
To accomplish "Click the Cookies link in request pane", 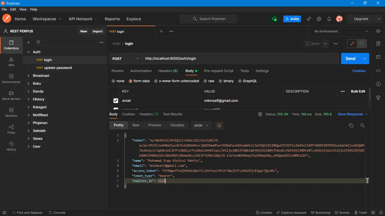I will pos(359,71).
